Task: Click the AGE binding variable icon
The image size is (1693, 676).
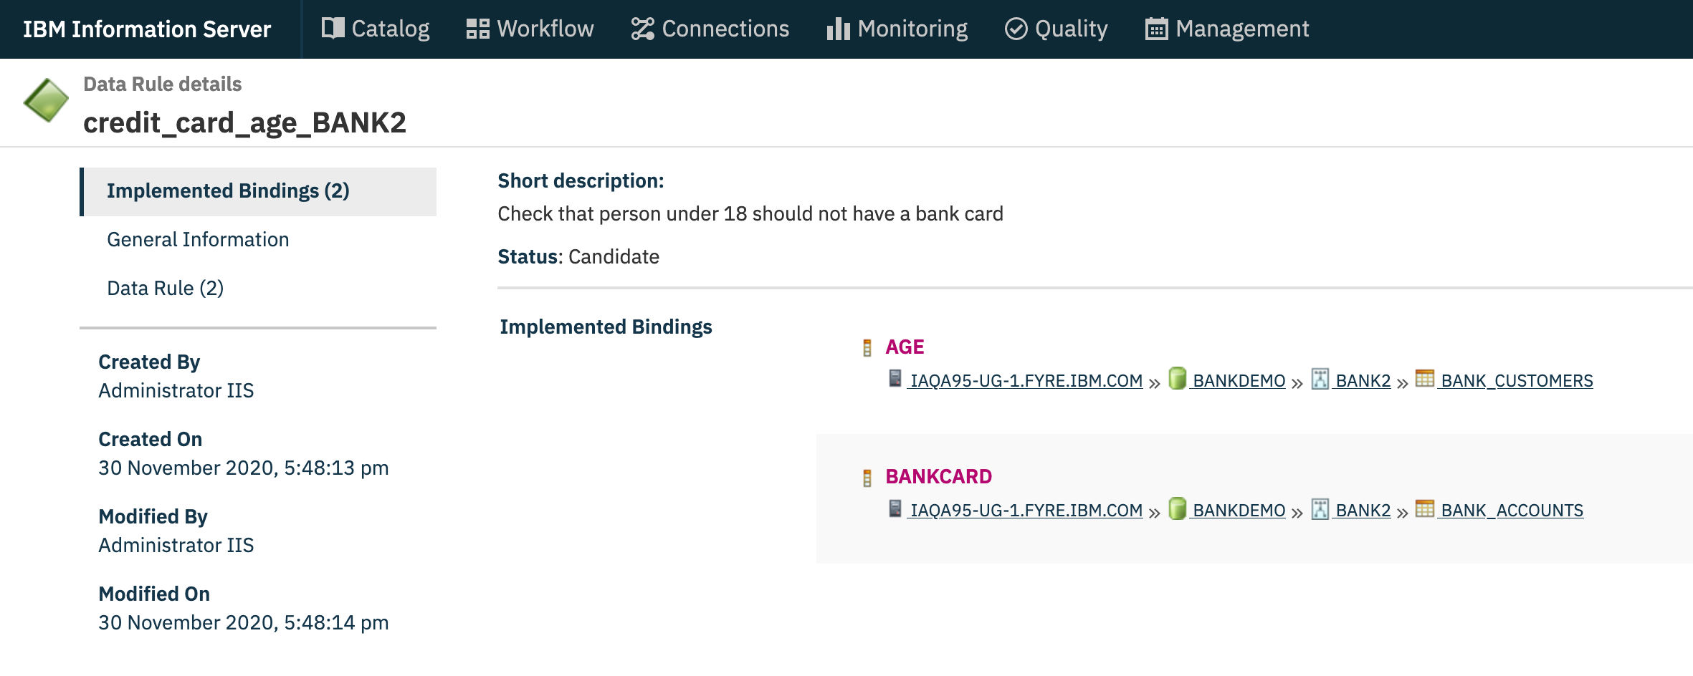Action: pyautogui.click(x=867, y=348)
